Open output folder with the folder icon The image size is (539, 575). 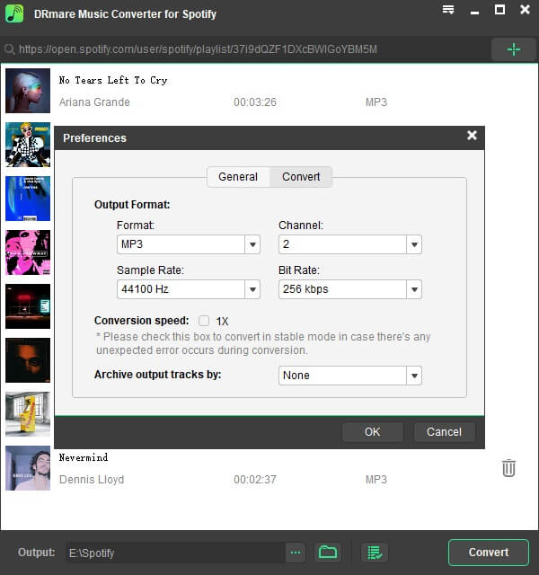pyautogui.click(x=327, y=552)
